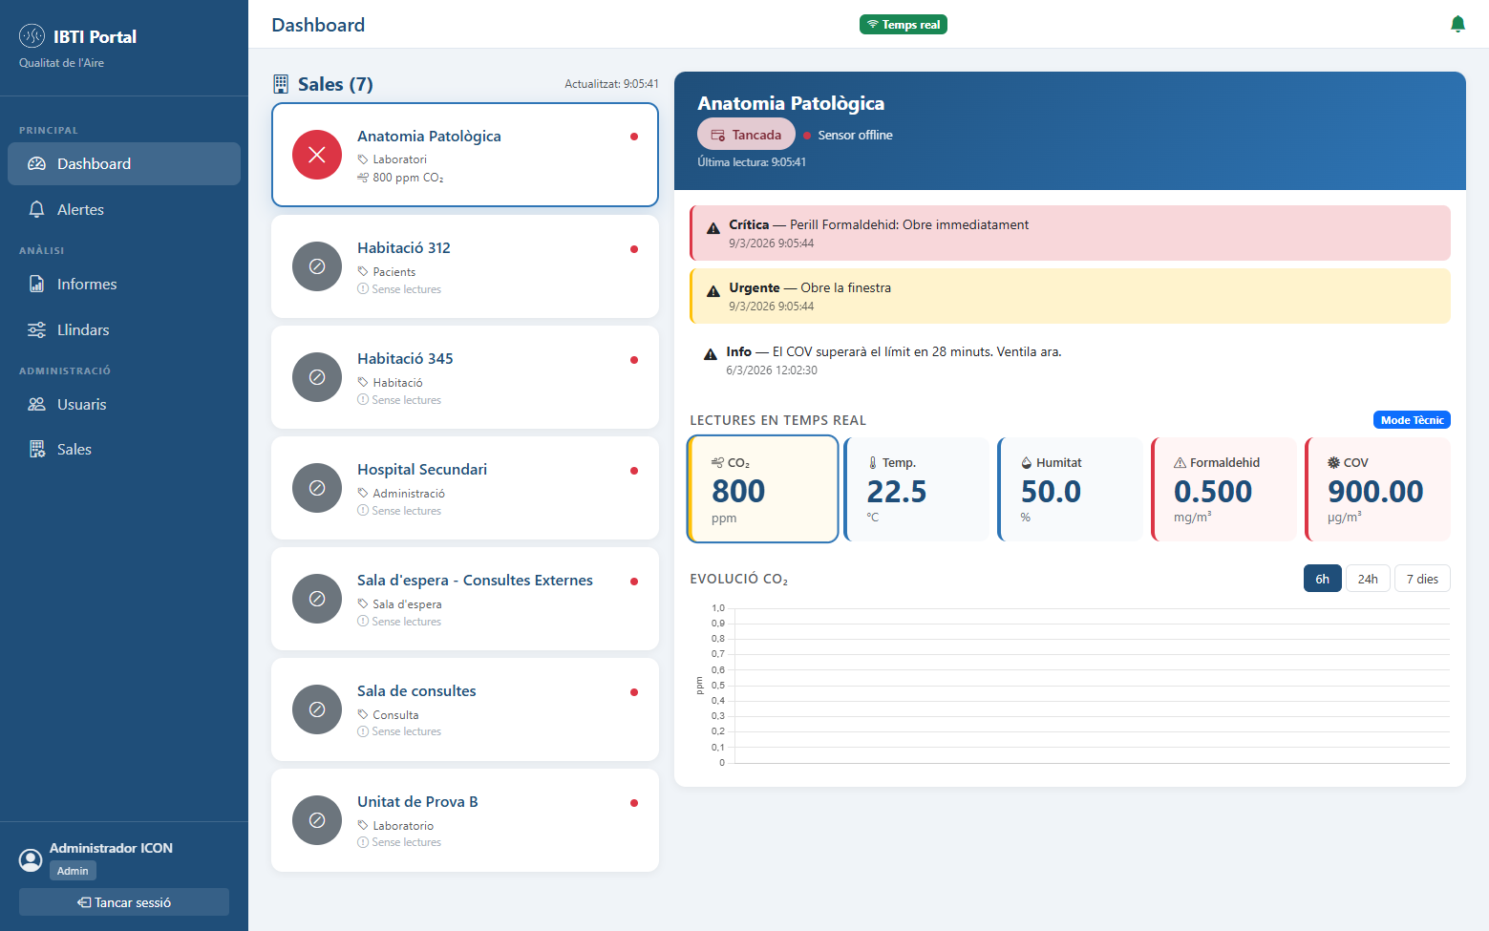Click the Administrador ICON avatar icon

(x=30, y=860)
